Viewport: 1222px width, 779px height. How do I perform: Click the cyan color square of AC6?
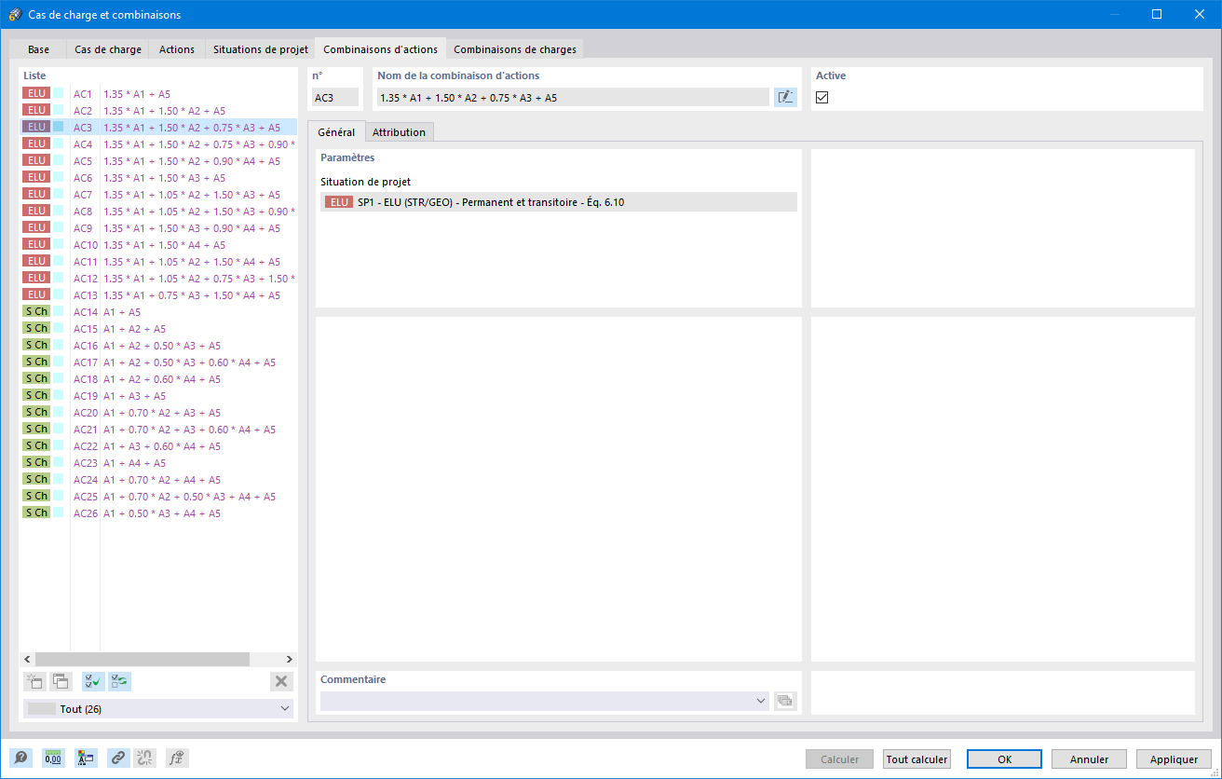(58, 177)
